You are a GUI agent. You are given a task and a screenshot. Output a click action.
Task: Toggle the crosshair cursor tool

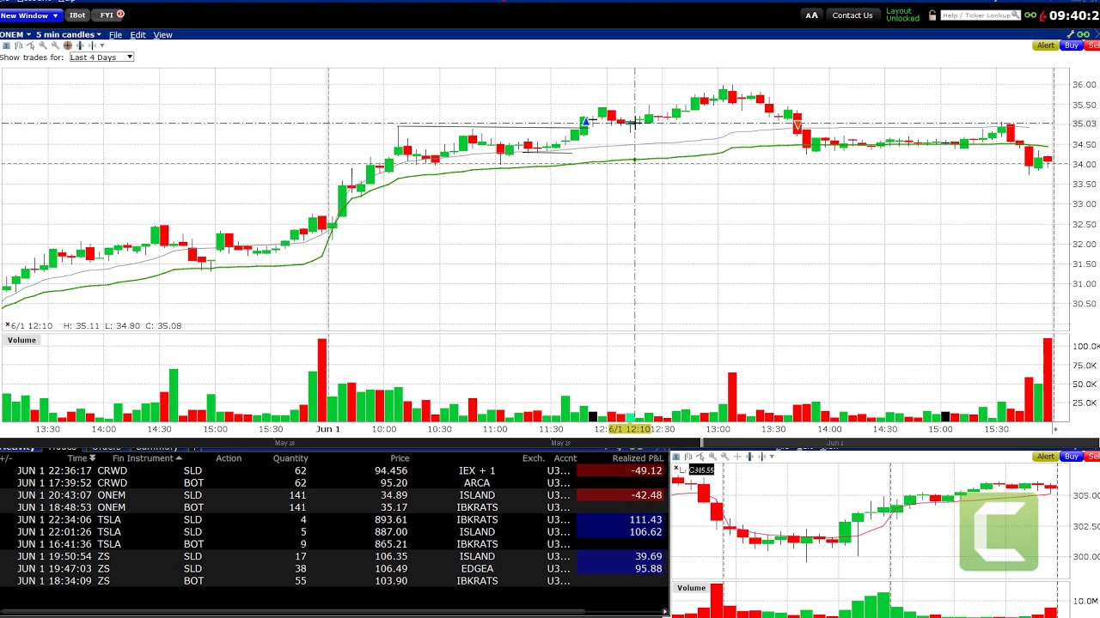[x=68, y=45]
